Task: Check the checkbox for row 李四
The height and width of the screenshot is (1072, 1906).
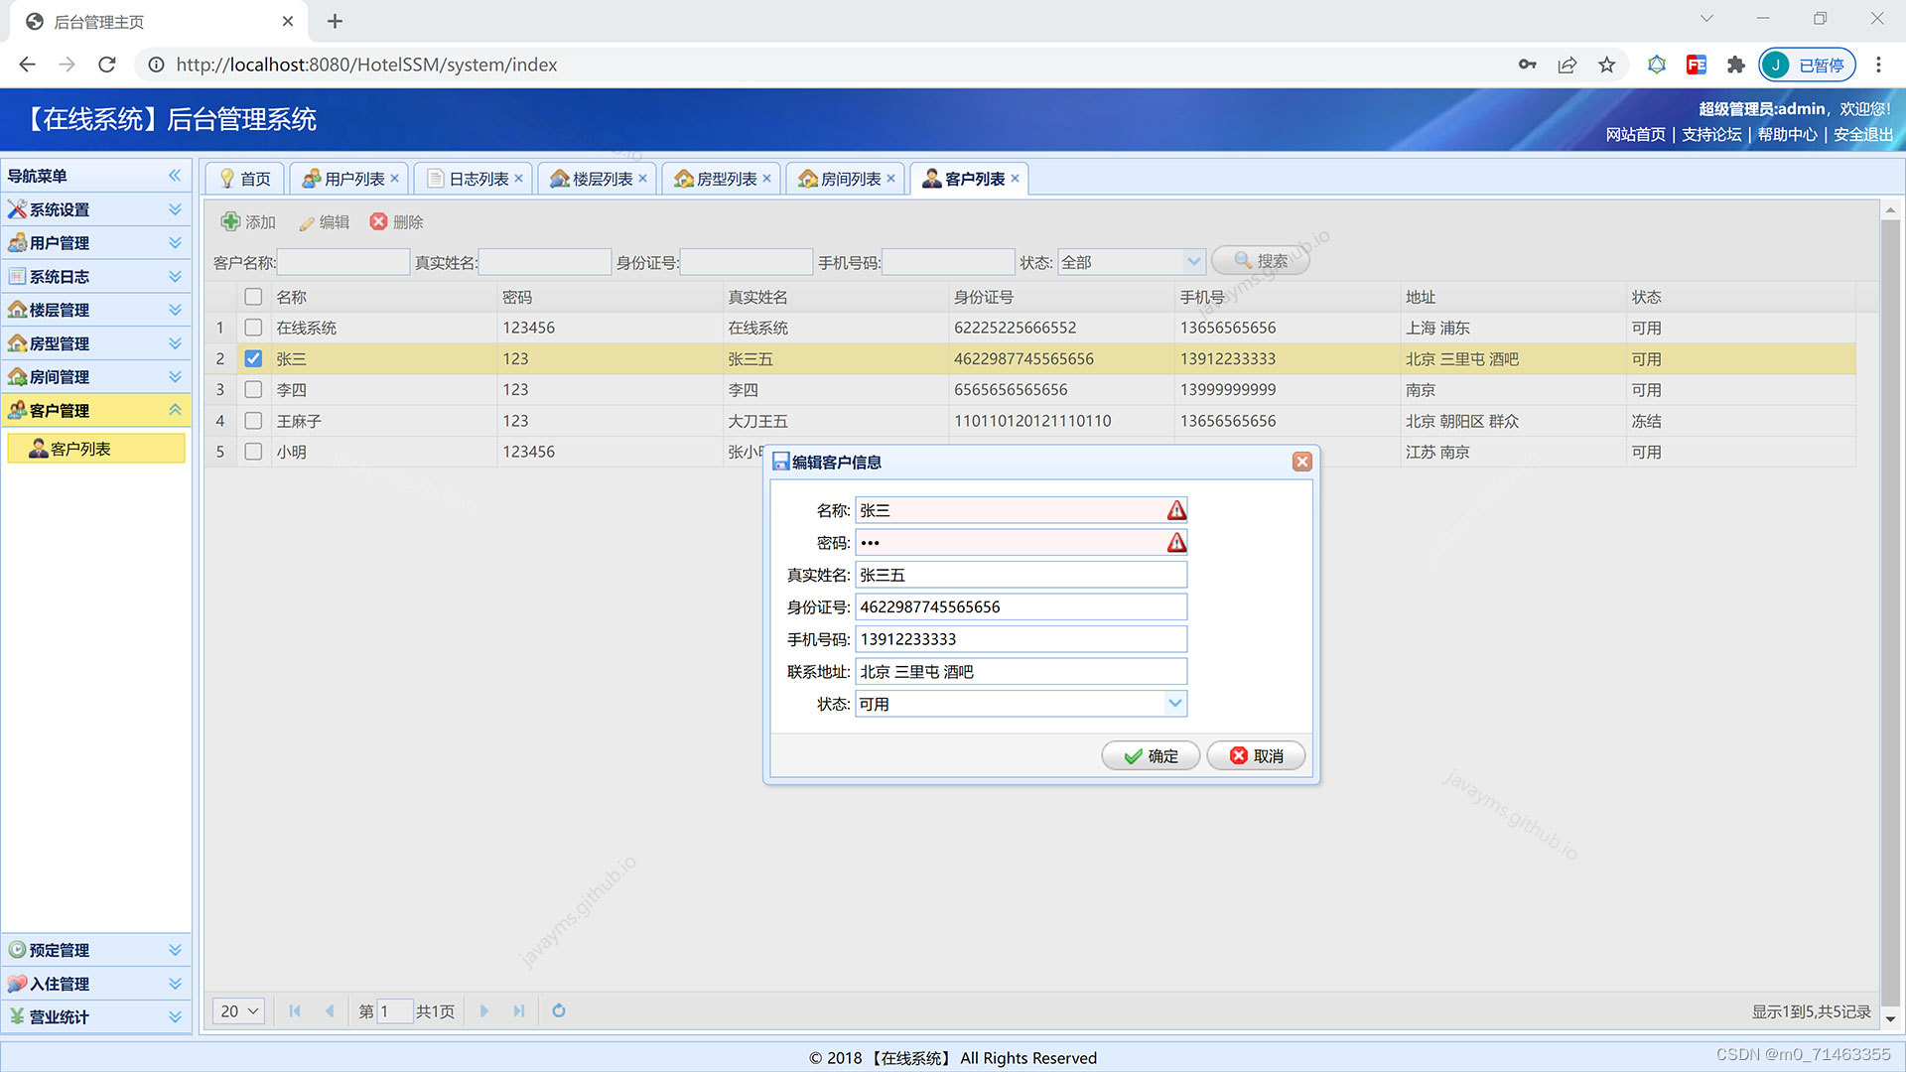Action: [253, 390]
